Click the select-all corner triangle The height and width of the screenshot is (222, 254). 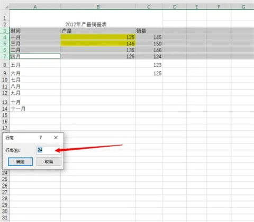[x=6, y=7]
